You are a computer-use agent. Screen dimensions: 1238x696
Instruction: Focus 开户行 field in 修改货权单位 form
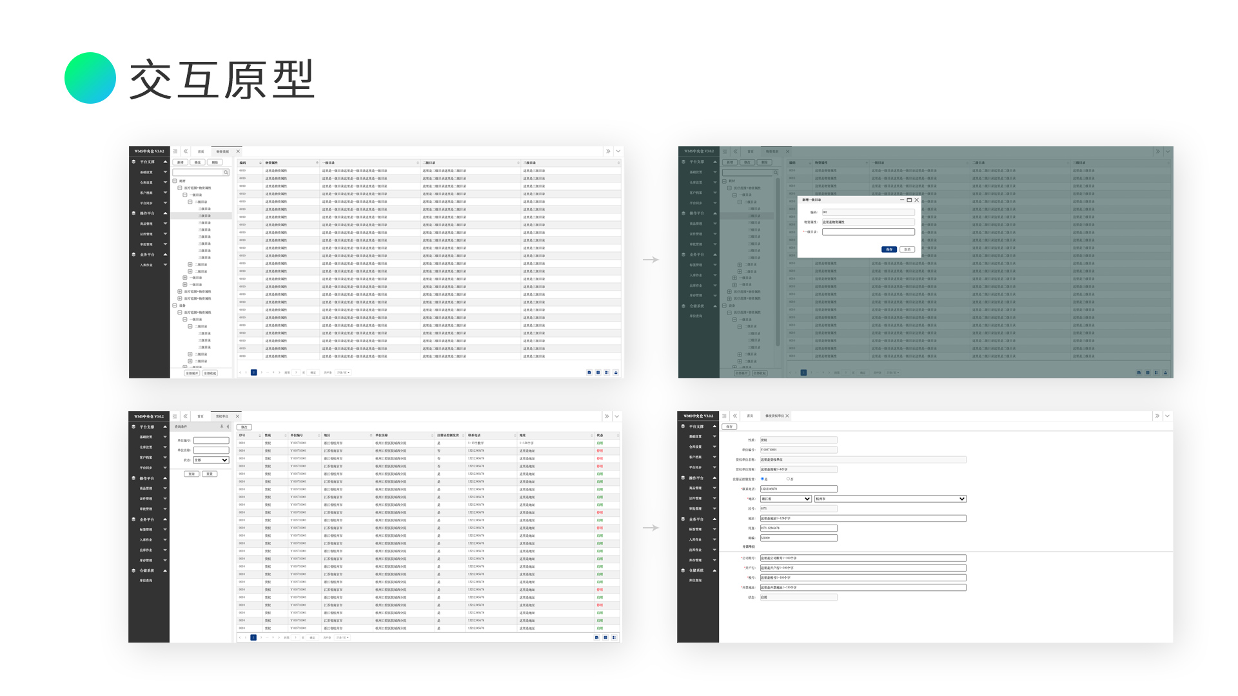pos(863,568)
